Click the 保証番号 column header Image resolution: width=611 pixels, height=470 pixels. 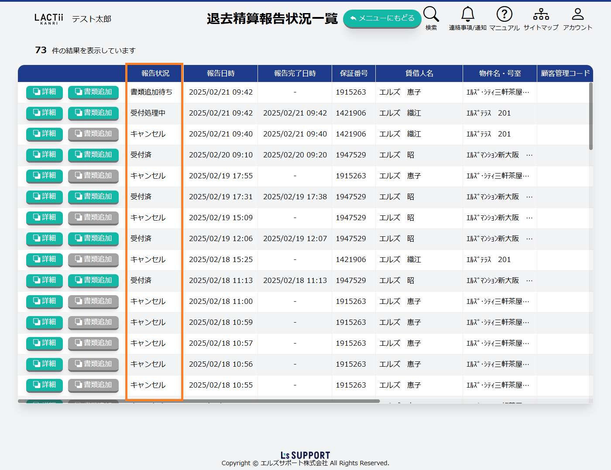click(x=354, y=73)
